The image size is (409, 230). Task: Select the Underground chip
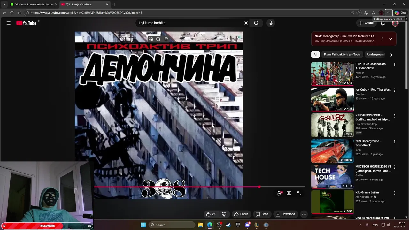coord(376,54)
